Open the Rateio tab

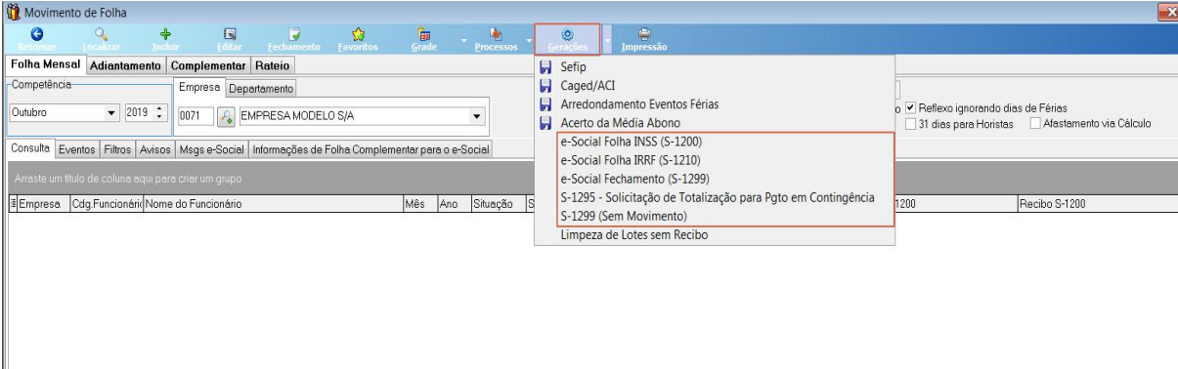pyautogui.click(x=273, y=65)
